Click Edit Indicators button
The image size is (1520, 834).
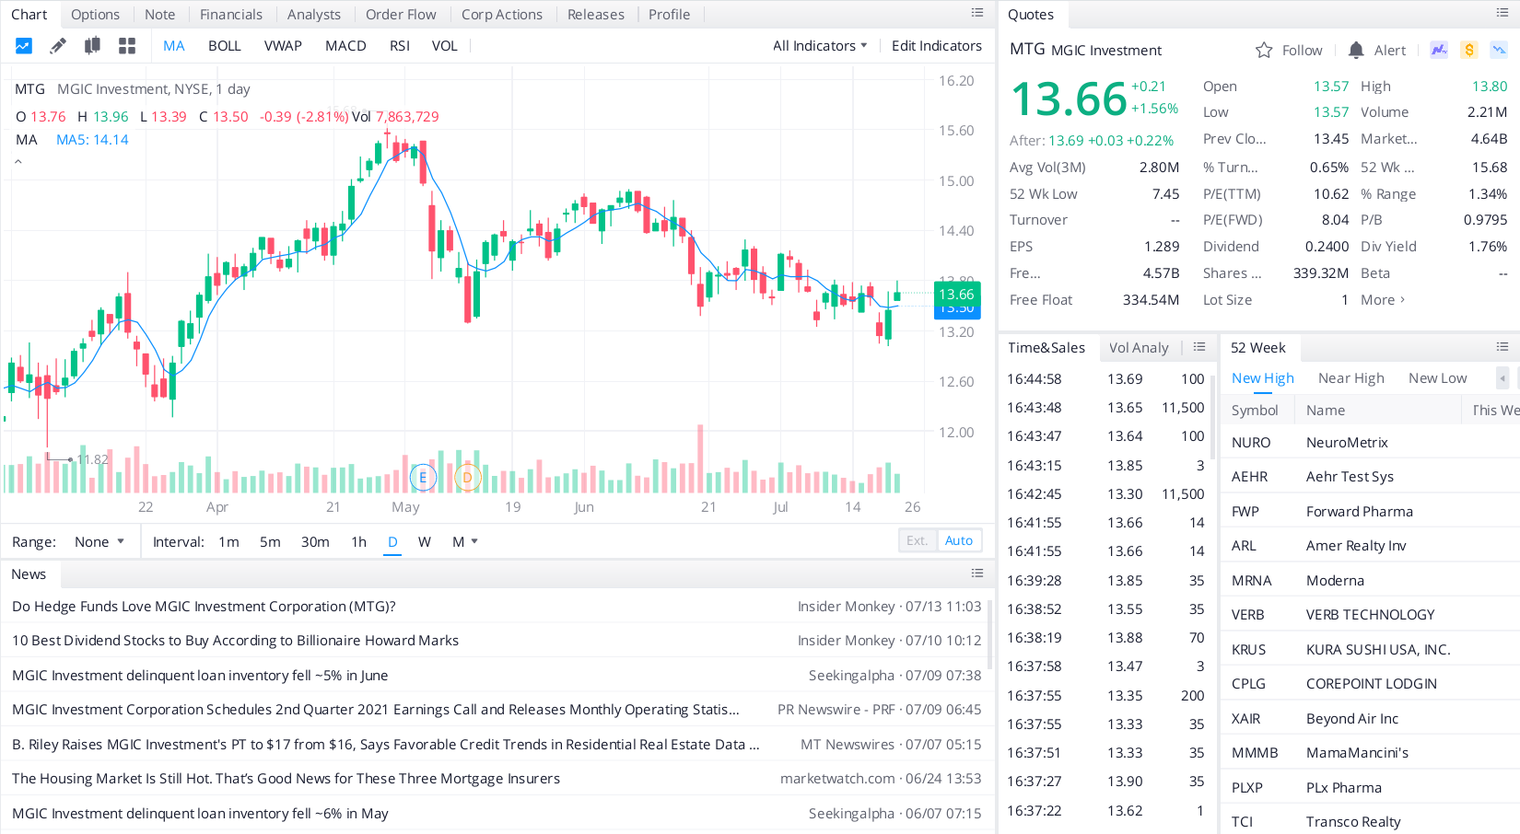(937, 46)
